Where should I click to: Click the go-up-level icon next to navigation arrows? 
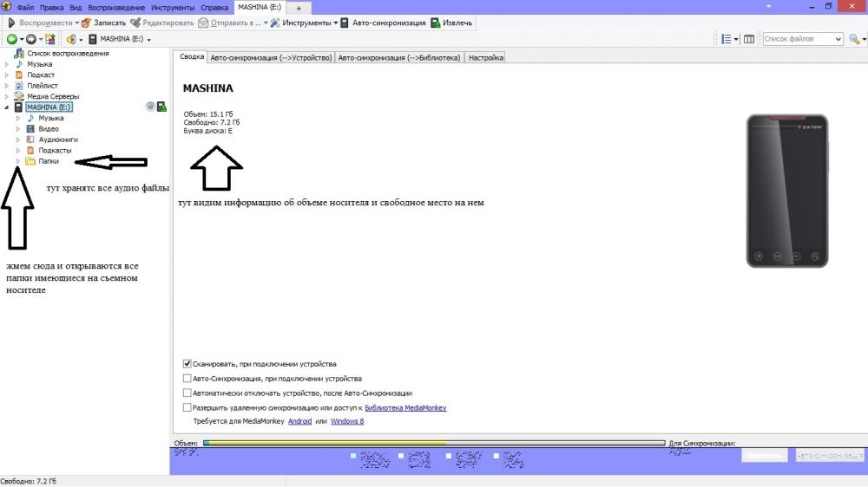coord(50,39)
